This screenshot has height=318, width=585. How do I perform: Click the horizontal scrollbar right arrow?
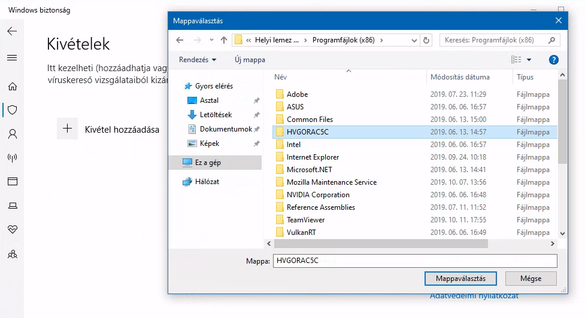pyautogui.click(x=553, y=243)
